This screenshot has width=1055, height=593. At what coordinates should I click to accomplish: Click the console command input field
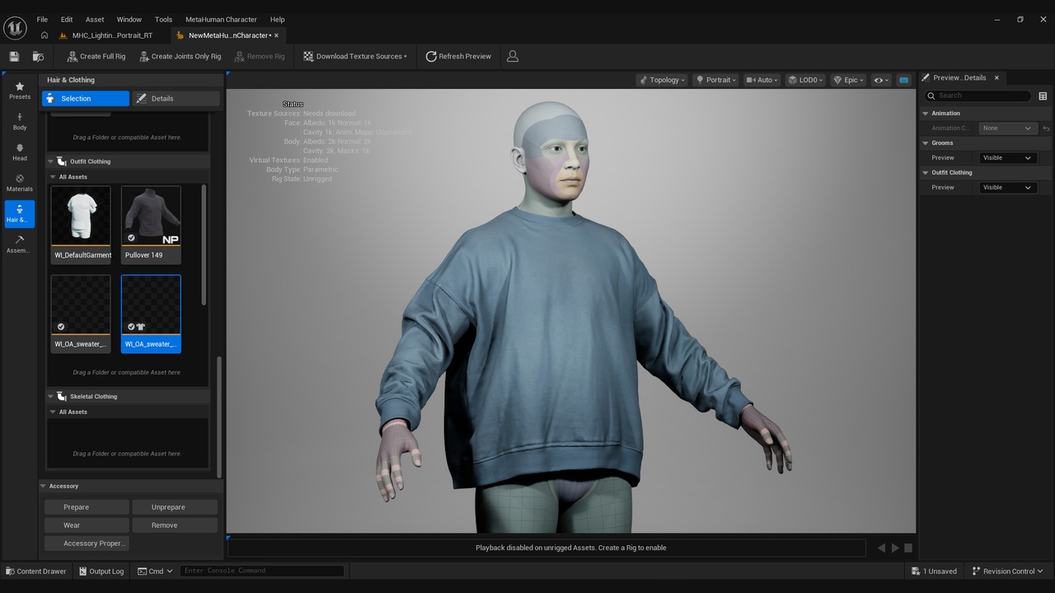[x=262, y=571]
